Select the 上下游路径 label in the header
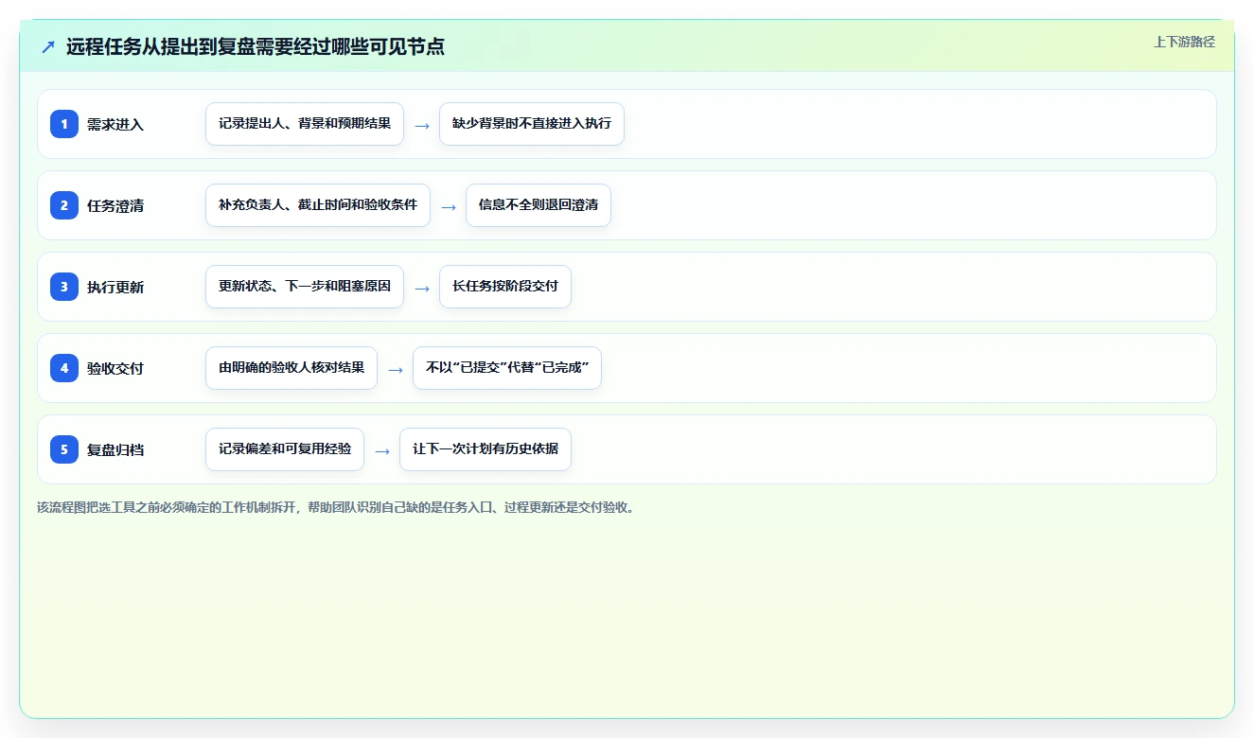Screen dimensions: 1254x738 1184,42
